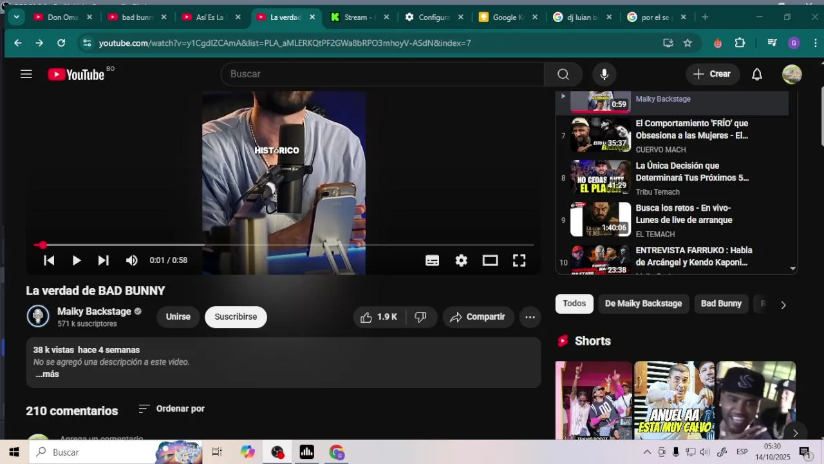Reload the page
Viewport: 824px width, 464px height.
click(61, 43)
